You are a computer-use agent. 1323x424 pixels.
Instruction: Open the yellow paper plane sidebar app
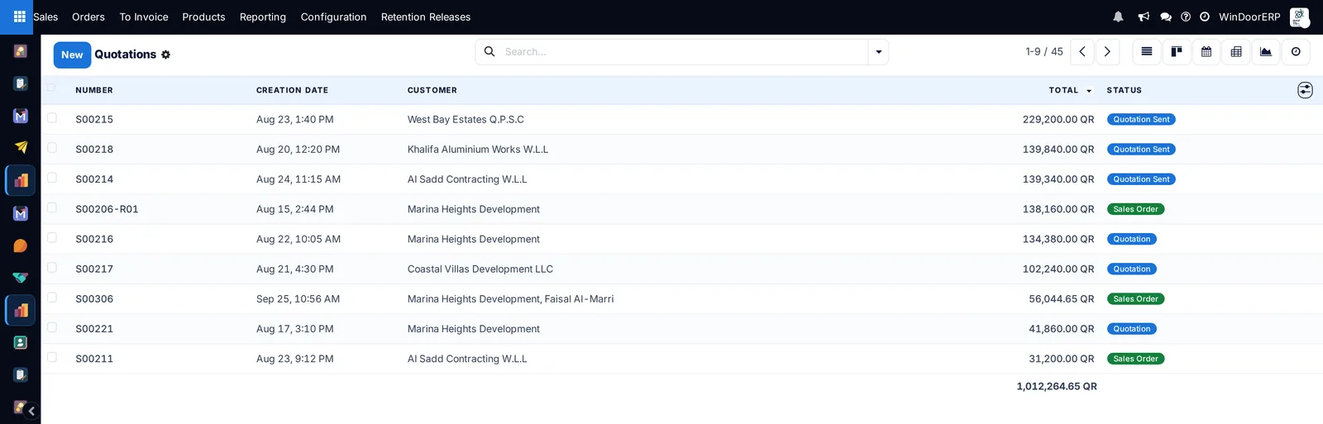[x=21, y=147]
